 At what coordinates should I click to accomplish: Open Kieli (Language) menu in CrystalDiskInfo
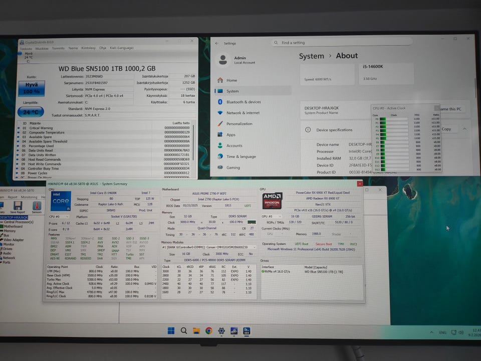pyautogui.click(x=121, y=48)
